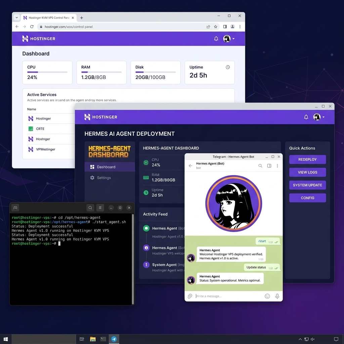Screen dimensions: 344x344
Task: Click the System Agent activity feed entry
Action: (164, 267)
